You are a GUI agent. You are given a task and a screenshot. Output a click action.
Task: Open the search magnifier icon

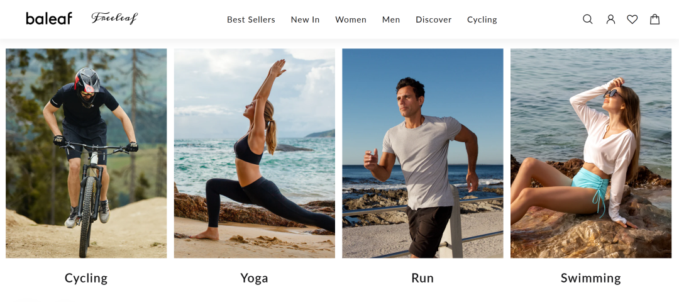pos(587,19)
